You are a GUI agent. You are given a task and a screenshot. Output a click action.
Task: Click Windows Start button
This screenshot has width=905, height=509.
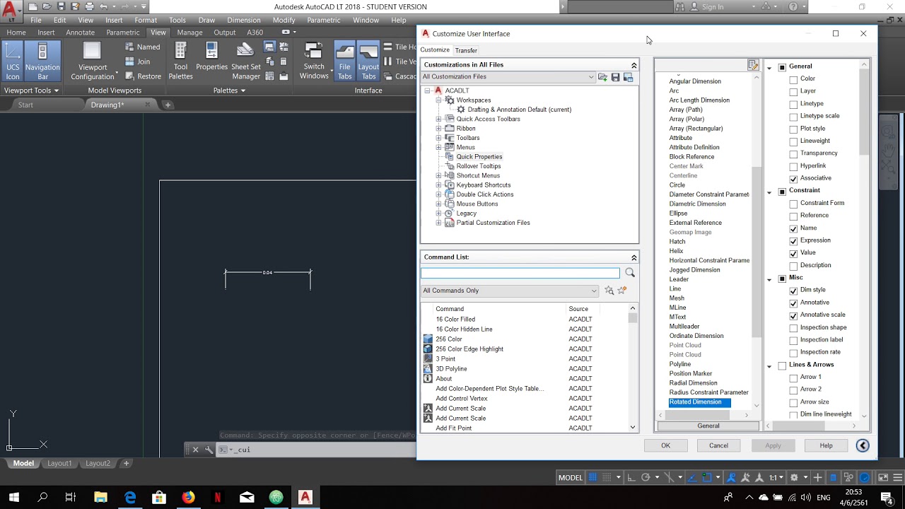click(13, 498)
